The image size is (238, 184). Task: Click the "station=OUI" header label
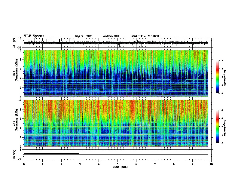pyautogui.click(x=111, y=36)
